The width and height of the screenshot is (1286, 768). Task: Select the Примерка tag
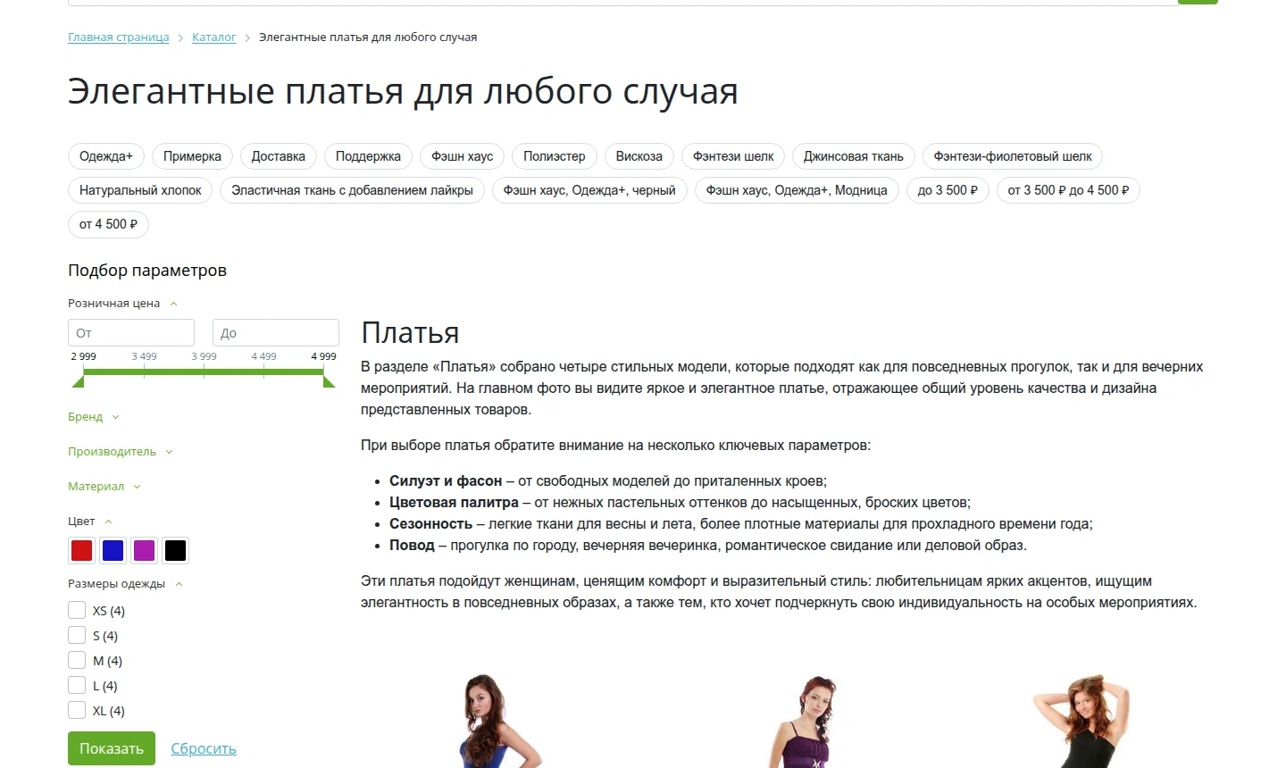(192, 156)
